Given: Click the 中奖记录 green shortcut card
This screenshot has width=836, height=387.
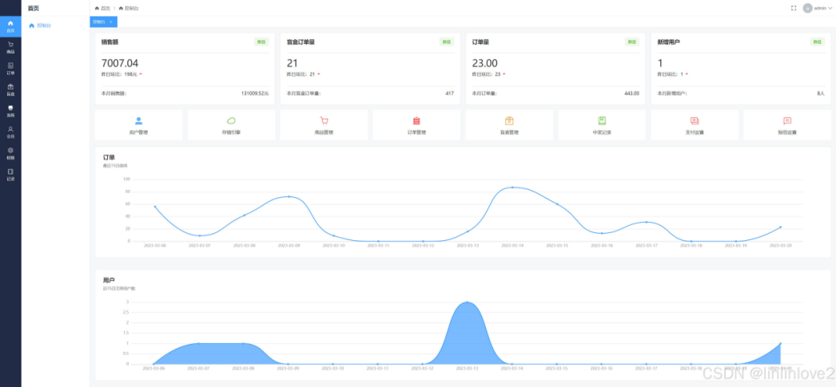Looking at the screenshot, I should pyautogui.click(x=602, y=125).
